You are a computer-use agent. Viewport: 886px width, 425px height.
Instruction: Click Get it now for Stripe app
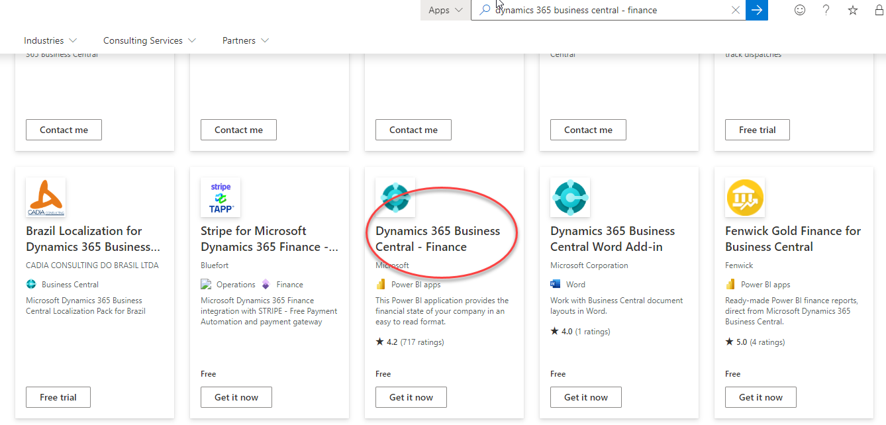(236, 397)
